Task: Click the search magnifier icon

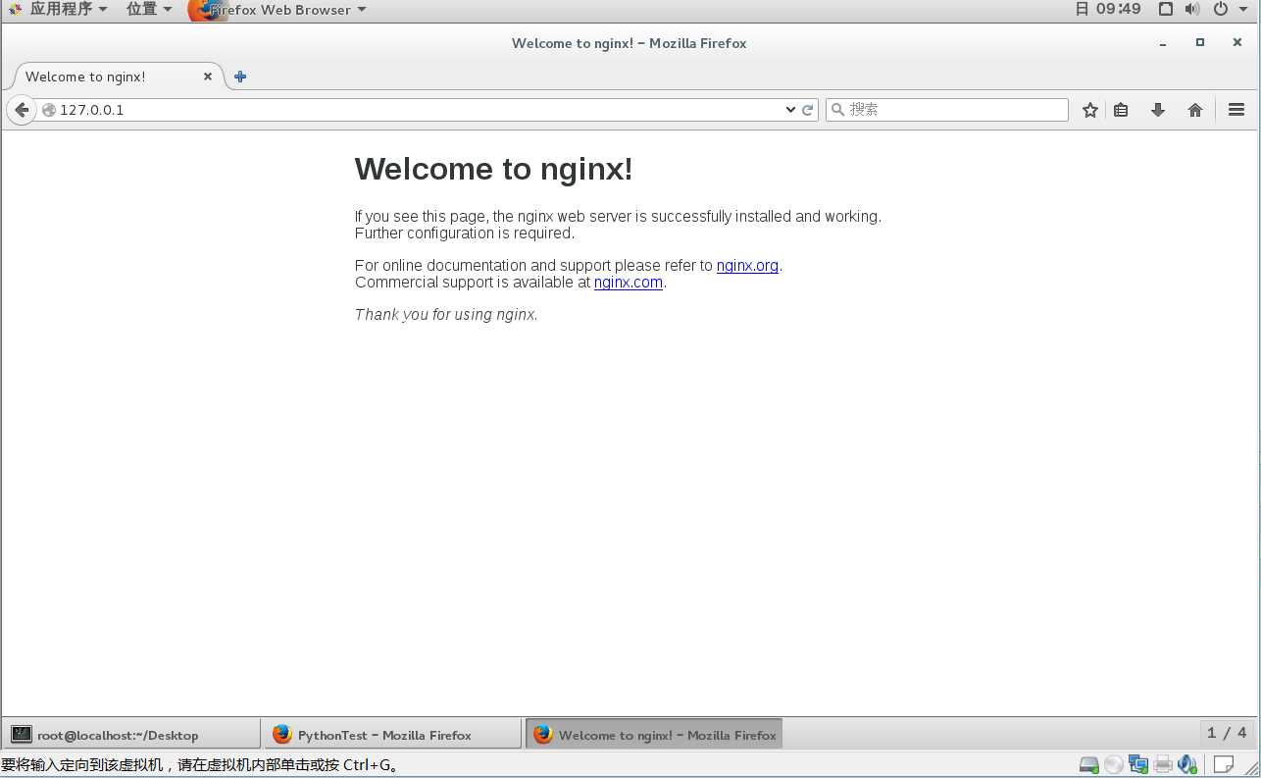Action: click(837, 110)
